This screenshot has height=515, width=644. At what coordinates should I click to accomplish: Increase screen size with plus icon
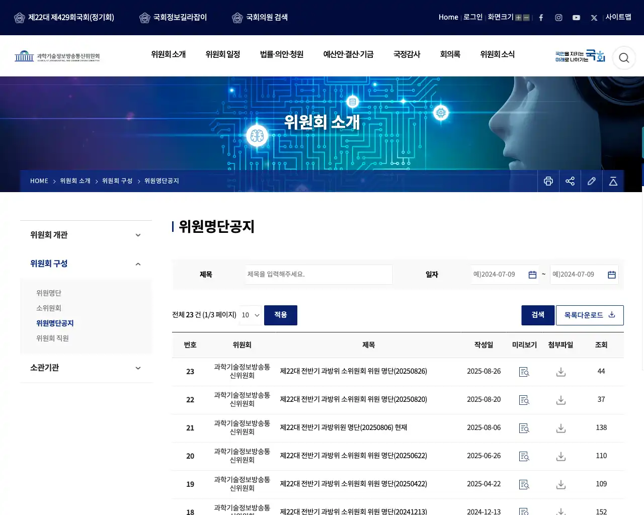click(518, 18)
